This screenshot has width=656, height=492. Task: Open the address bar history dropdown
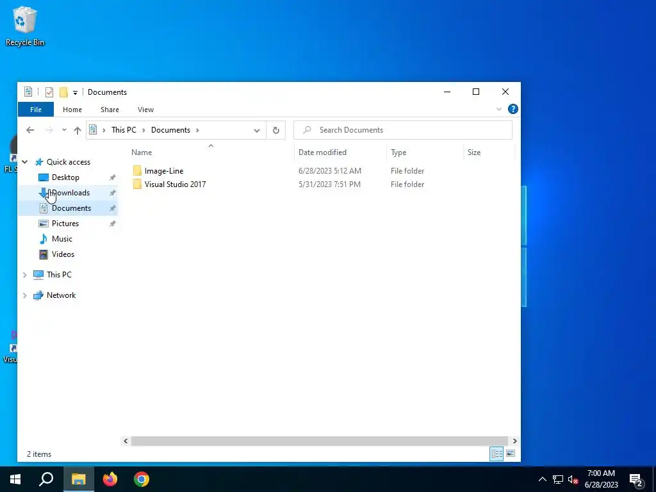[x=257, y=130]
